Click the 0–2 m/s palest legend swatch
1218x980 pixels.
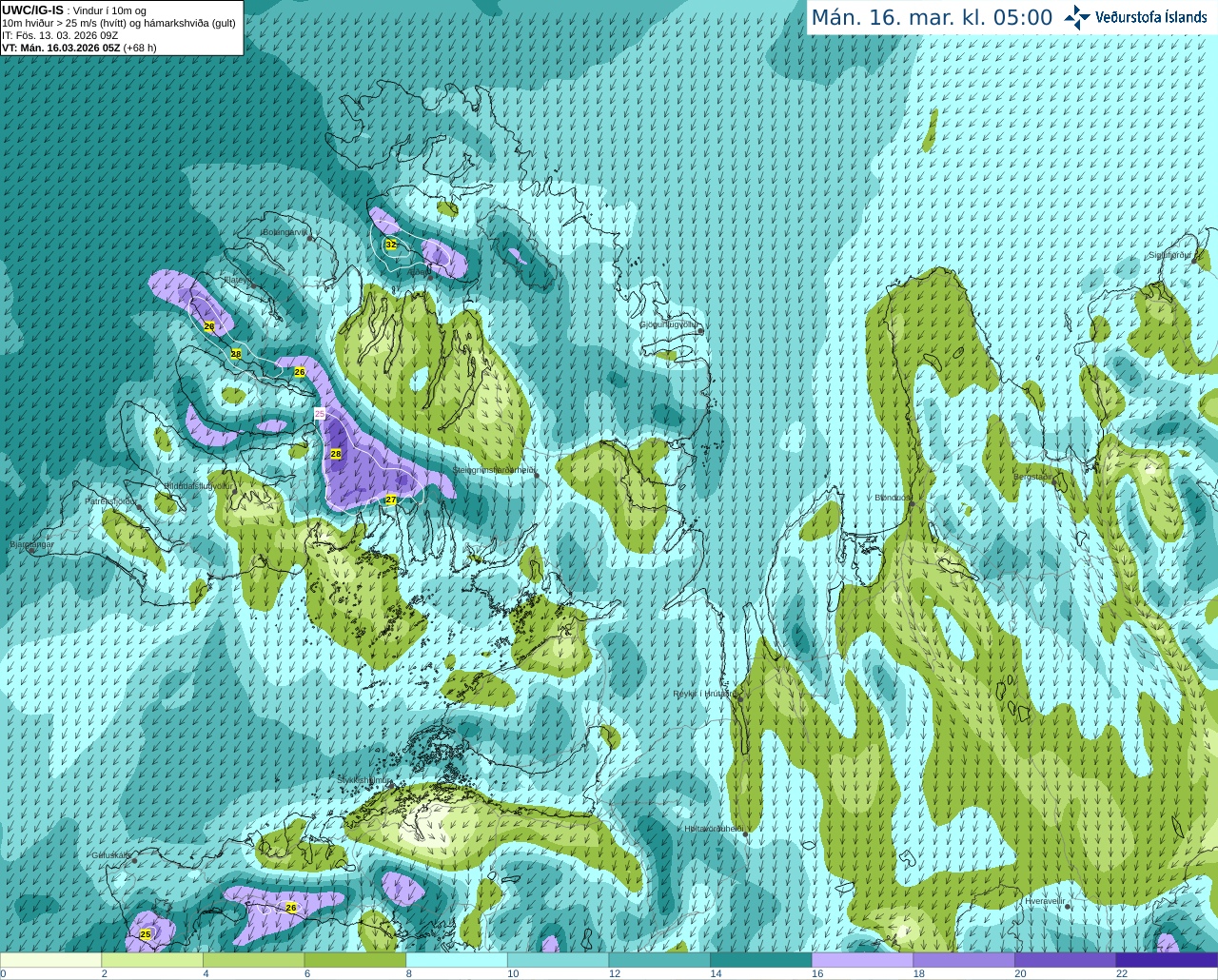[x=50, y=960]
